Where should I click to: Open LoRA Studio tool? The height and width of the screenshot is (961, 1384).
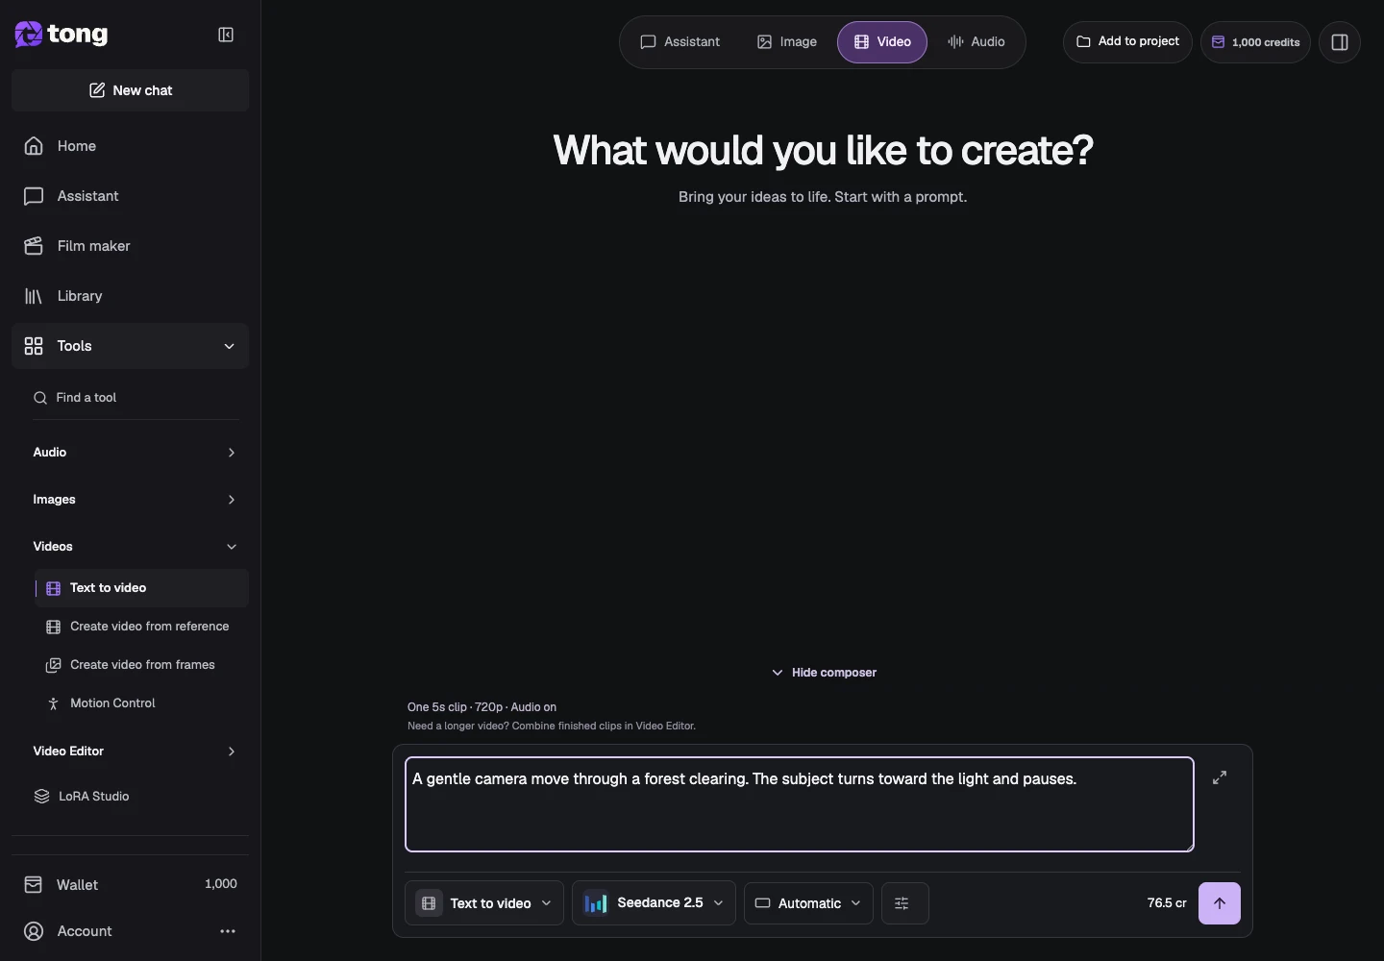[x=131, y=796]
